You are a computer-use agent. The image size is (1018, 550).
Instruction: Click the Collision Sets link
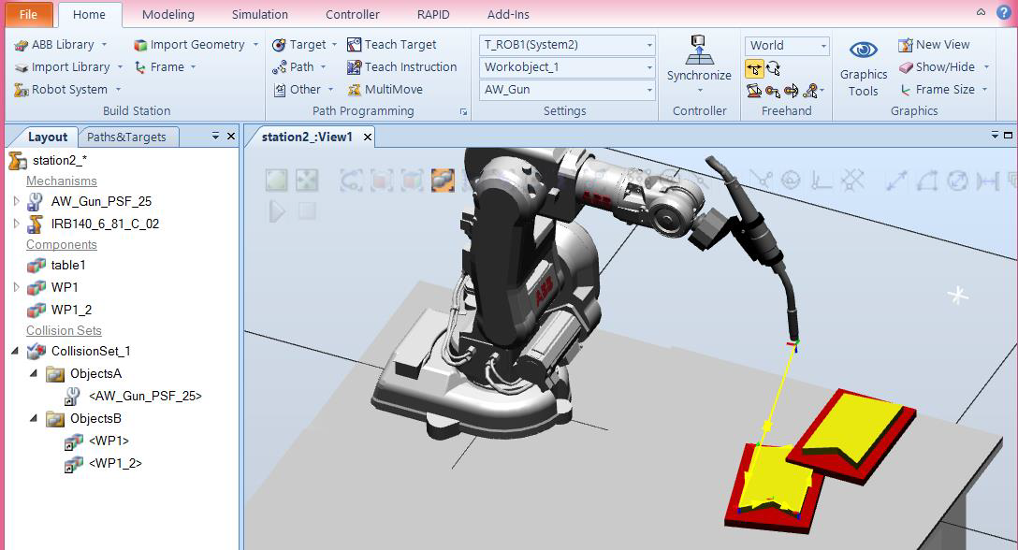pyautogui.click(x=64, y=330)
